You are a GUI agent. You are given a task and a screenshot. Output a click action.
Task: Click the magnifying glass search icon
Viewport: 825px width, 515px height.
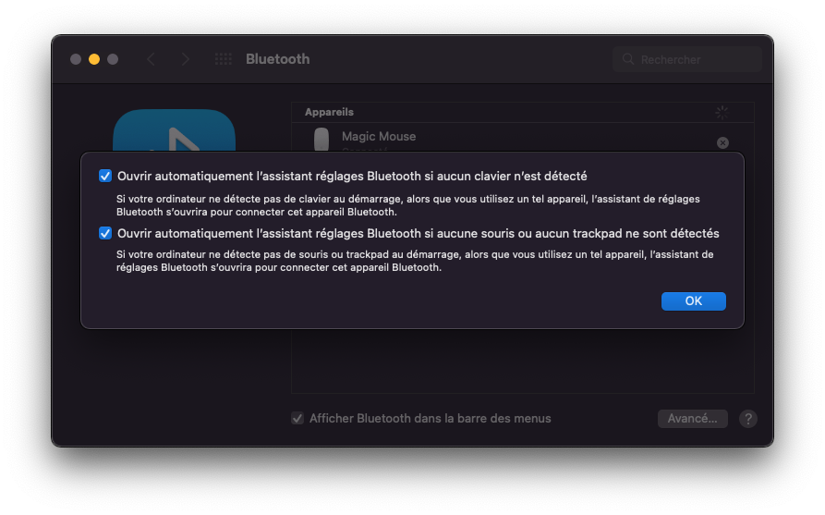(628, 59)
